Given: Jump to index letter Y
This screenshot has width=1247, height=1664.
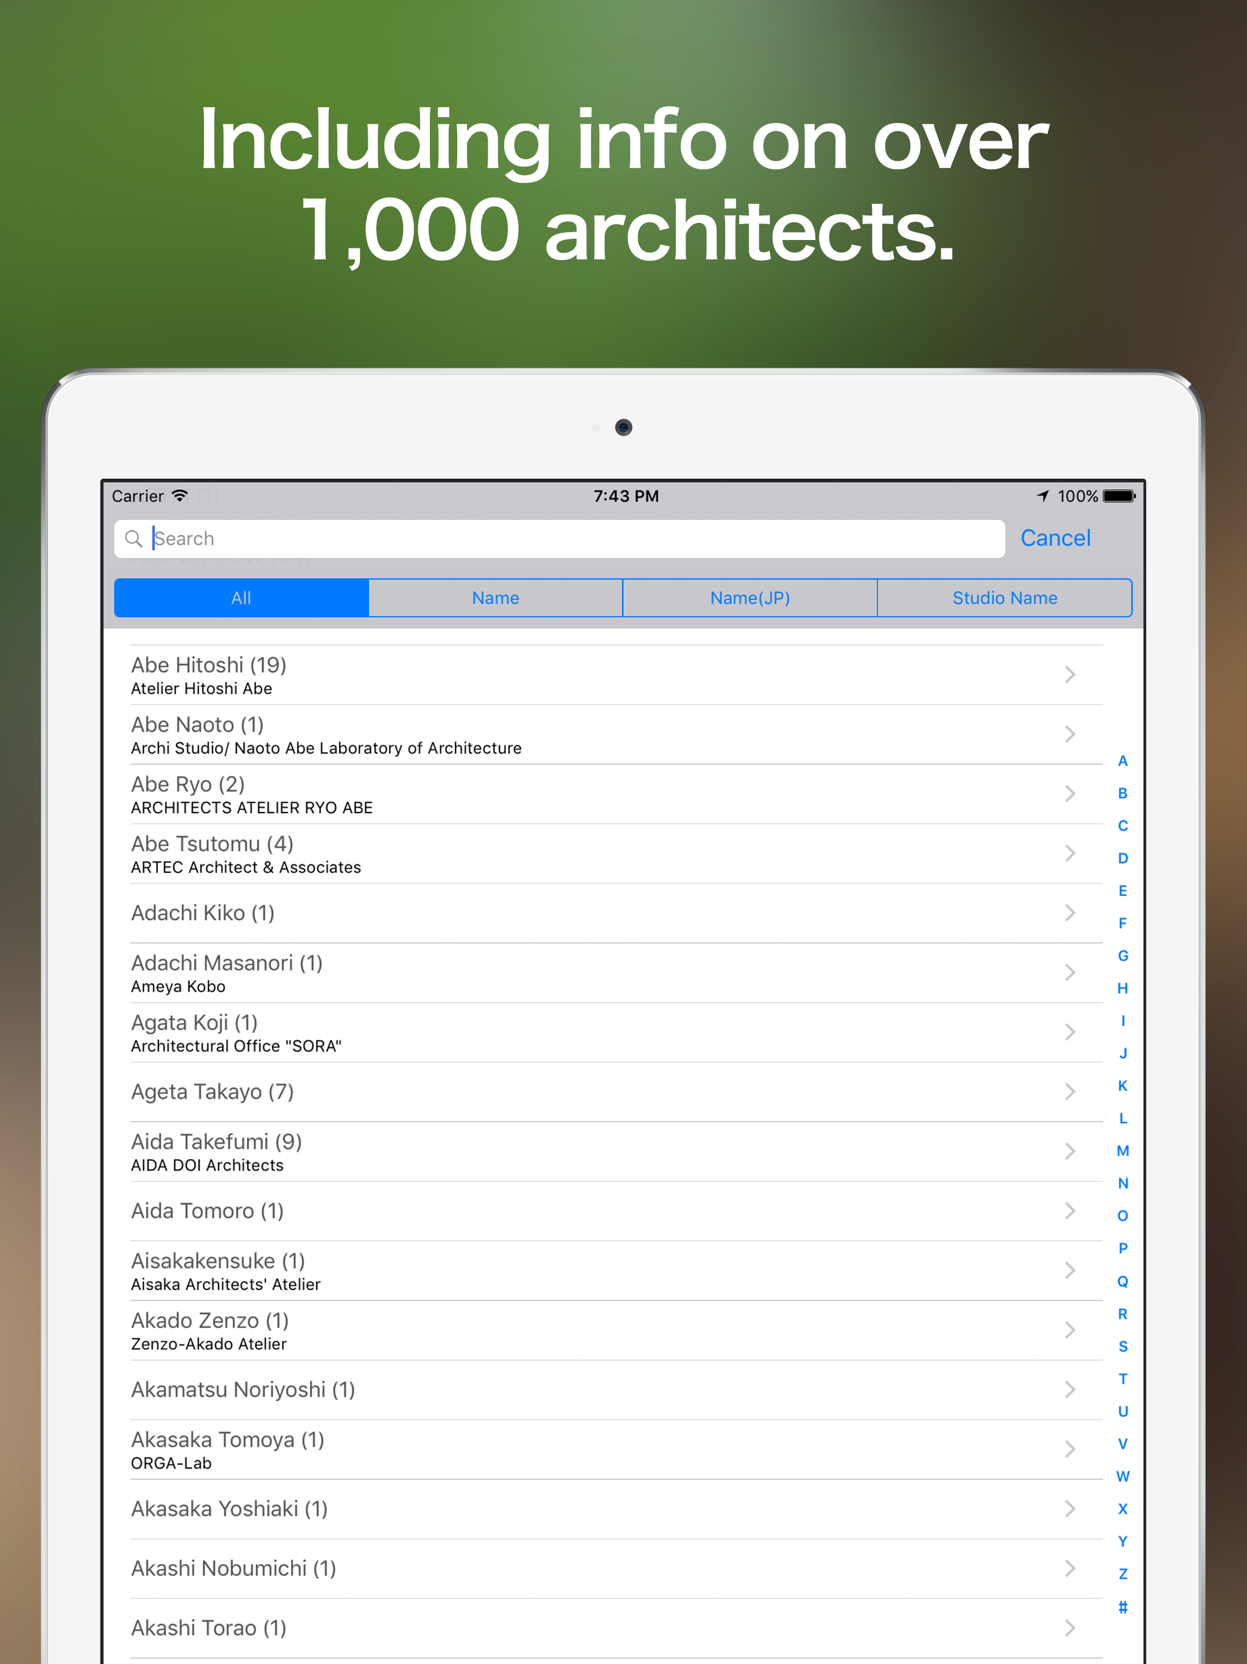Looking at the screenshot, I should [1123, 1540].
